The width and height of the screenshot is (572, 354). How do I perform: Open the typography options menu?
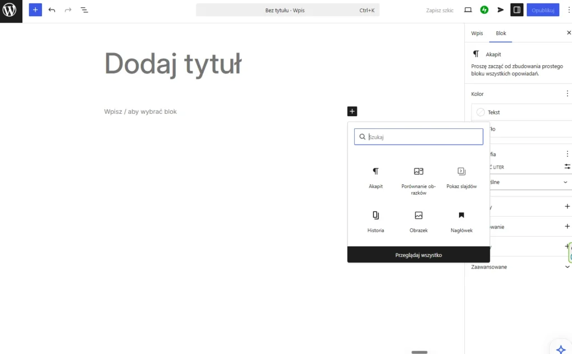pyautogui.click(x=568, y=154)
